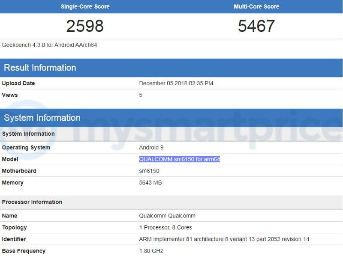Image resolution: width=343 pixels, height=256 pixels.
Task: Click the Base Frequency value 1.80 GHz
Action: [x=151, y=251]
